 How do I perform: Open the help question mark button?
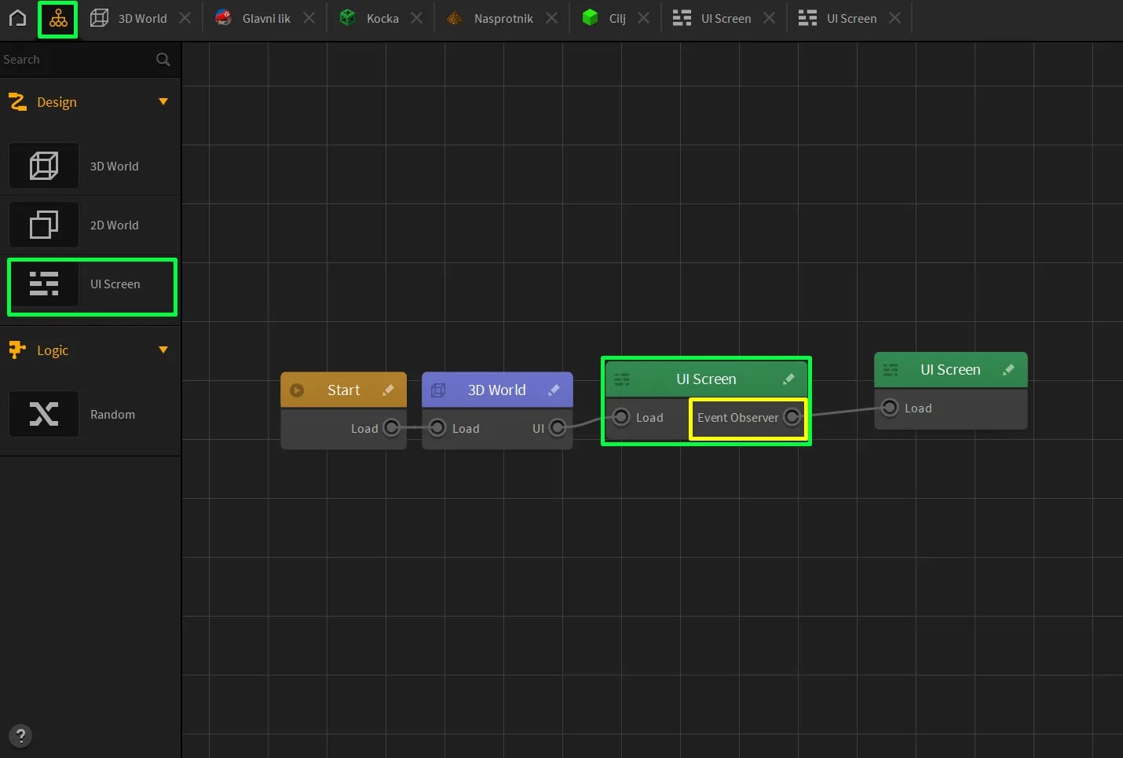20,736
